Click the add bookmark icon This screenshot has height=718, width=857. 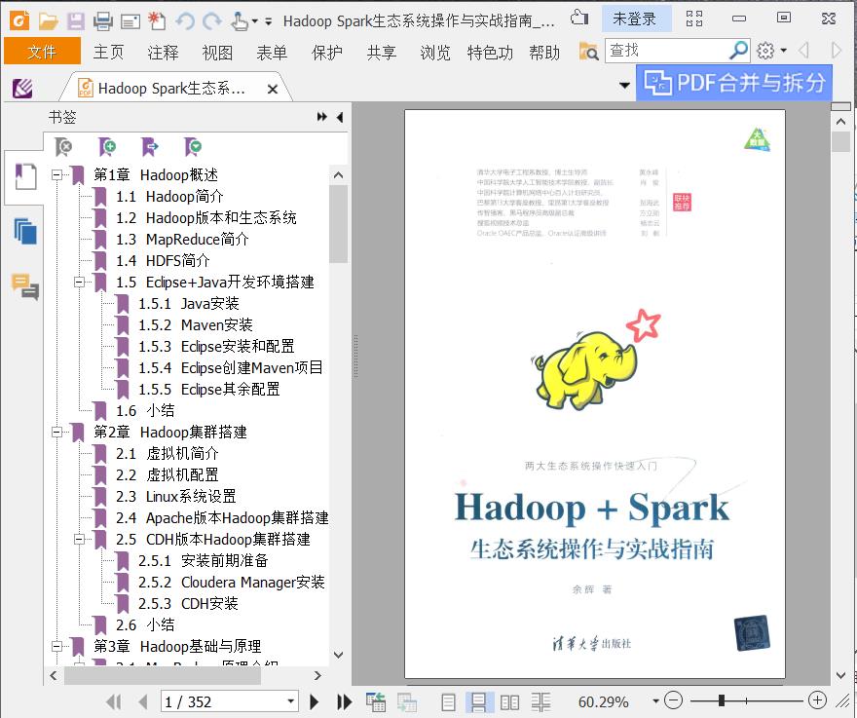click(x=106, y=146)
